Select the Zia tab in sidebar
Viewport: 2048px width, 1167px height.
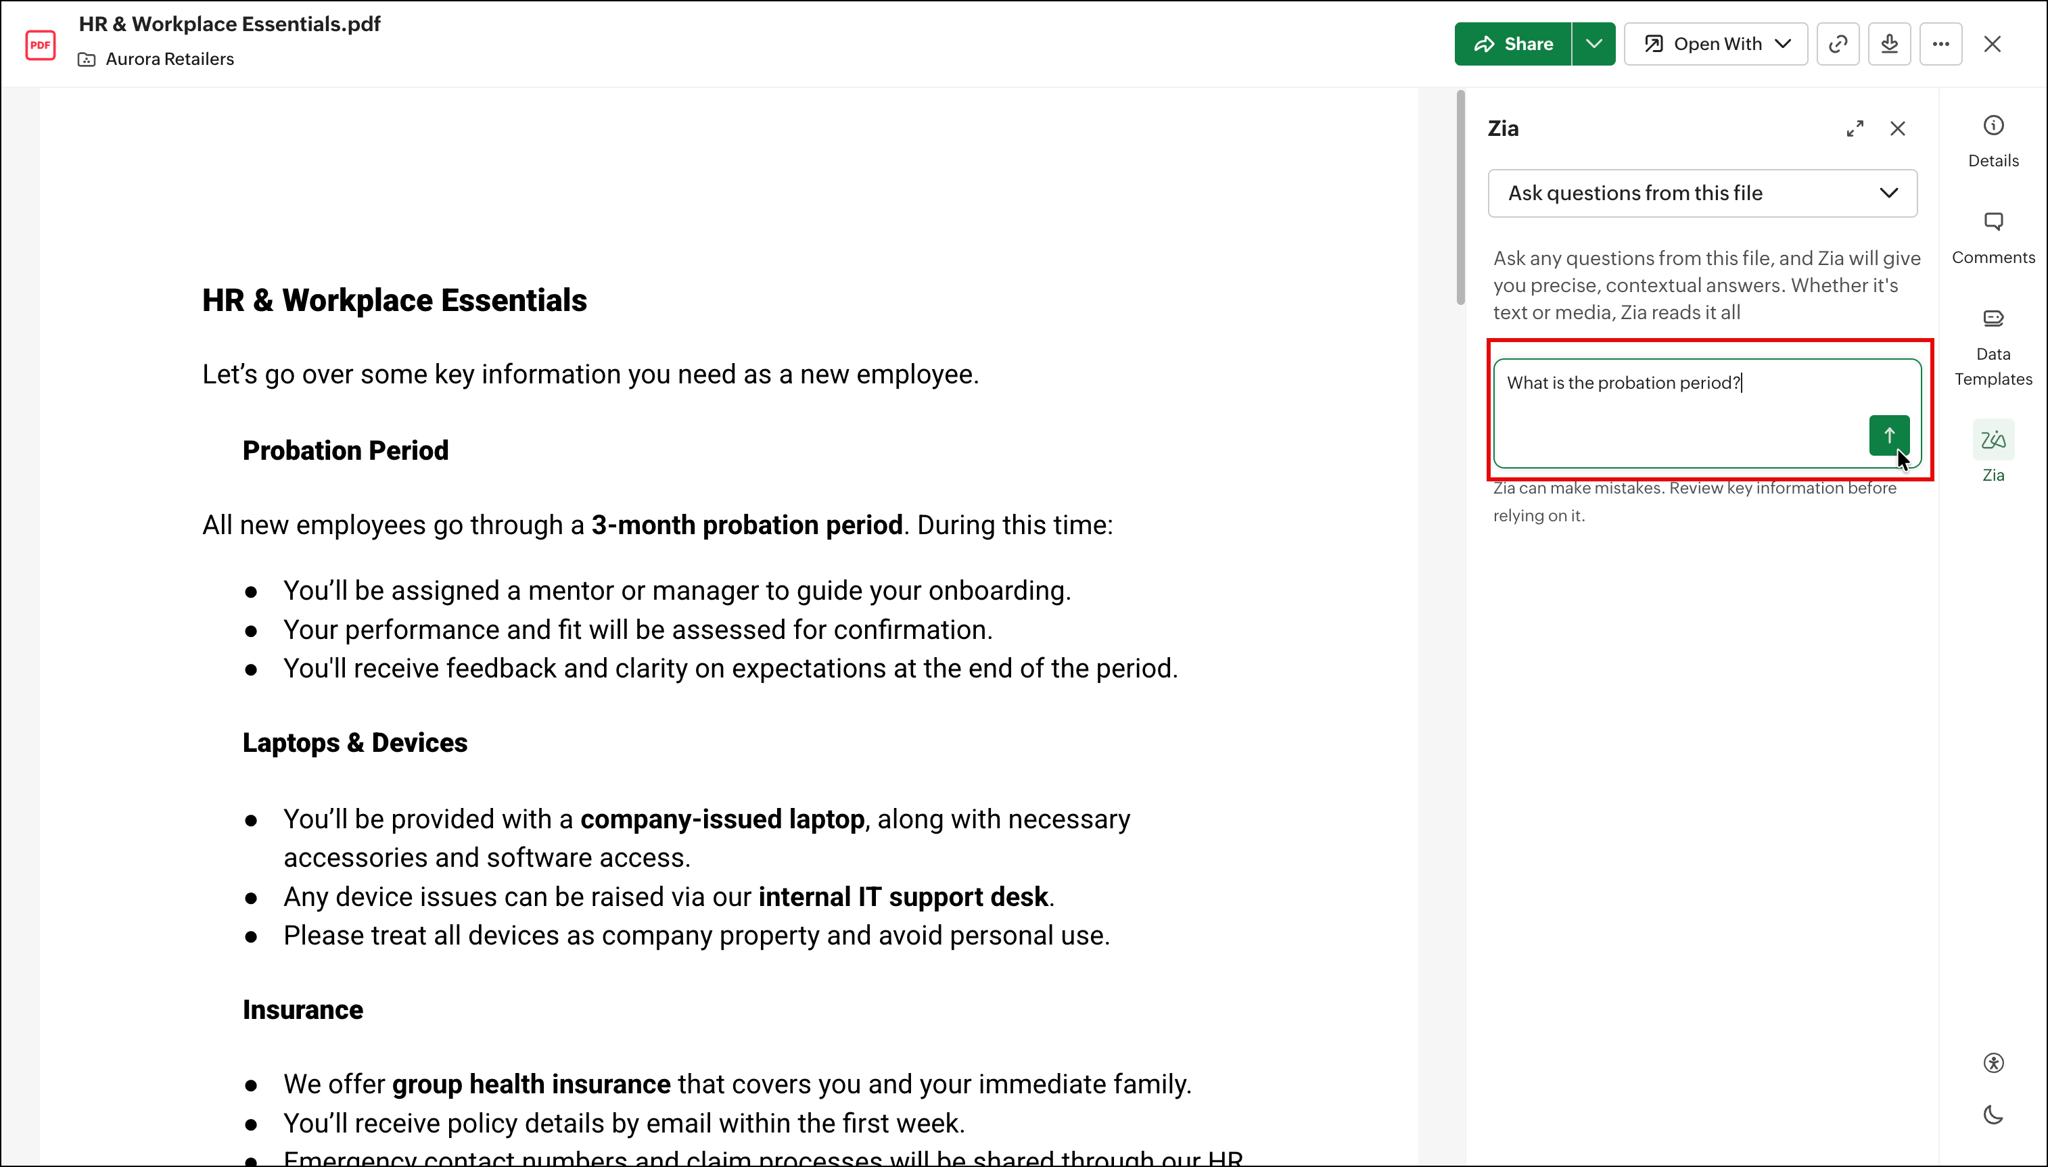(x=1993, y=451)
